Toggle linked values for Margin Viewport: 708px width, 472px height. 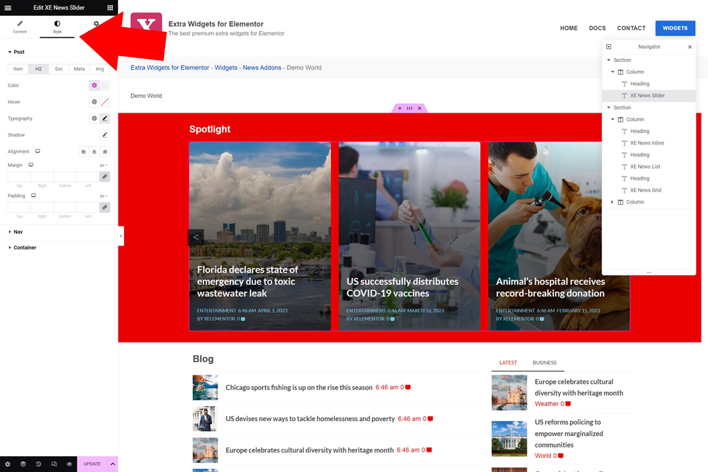tap(104, 176)
